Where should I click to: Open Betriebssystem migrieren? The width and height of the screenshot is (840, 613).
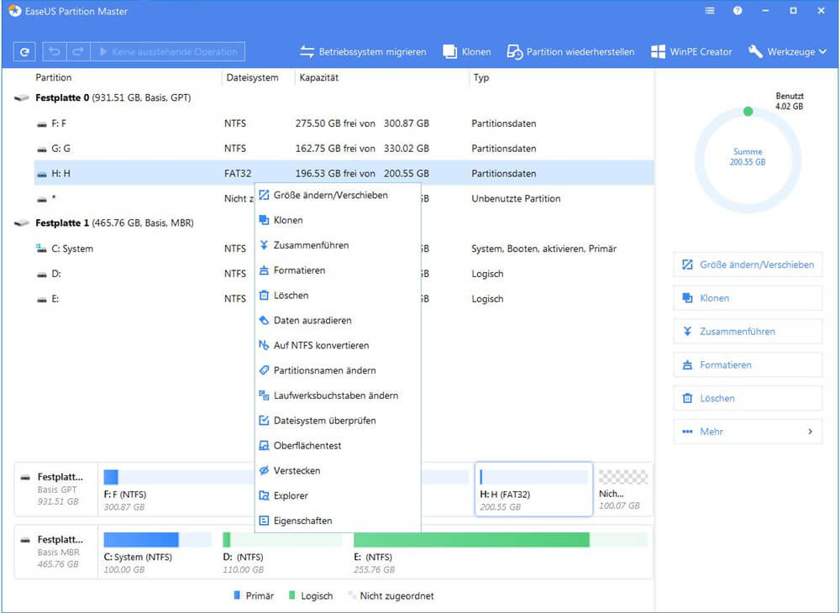[363, 52]
